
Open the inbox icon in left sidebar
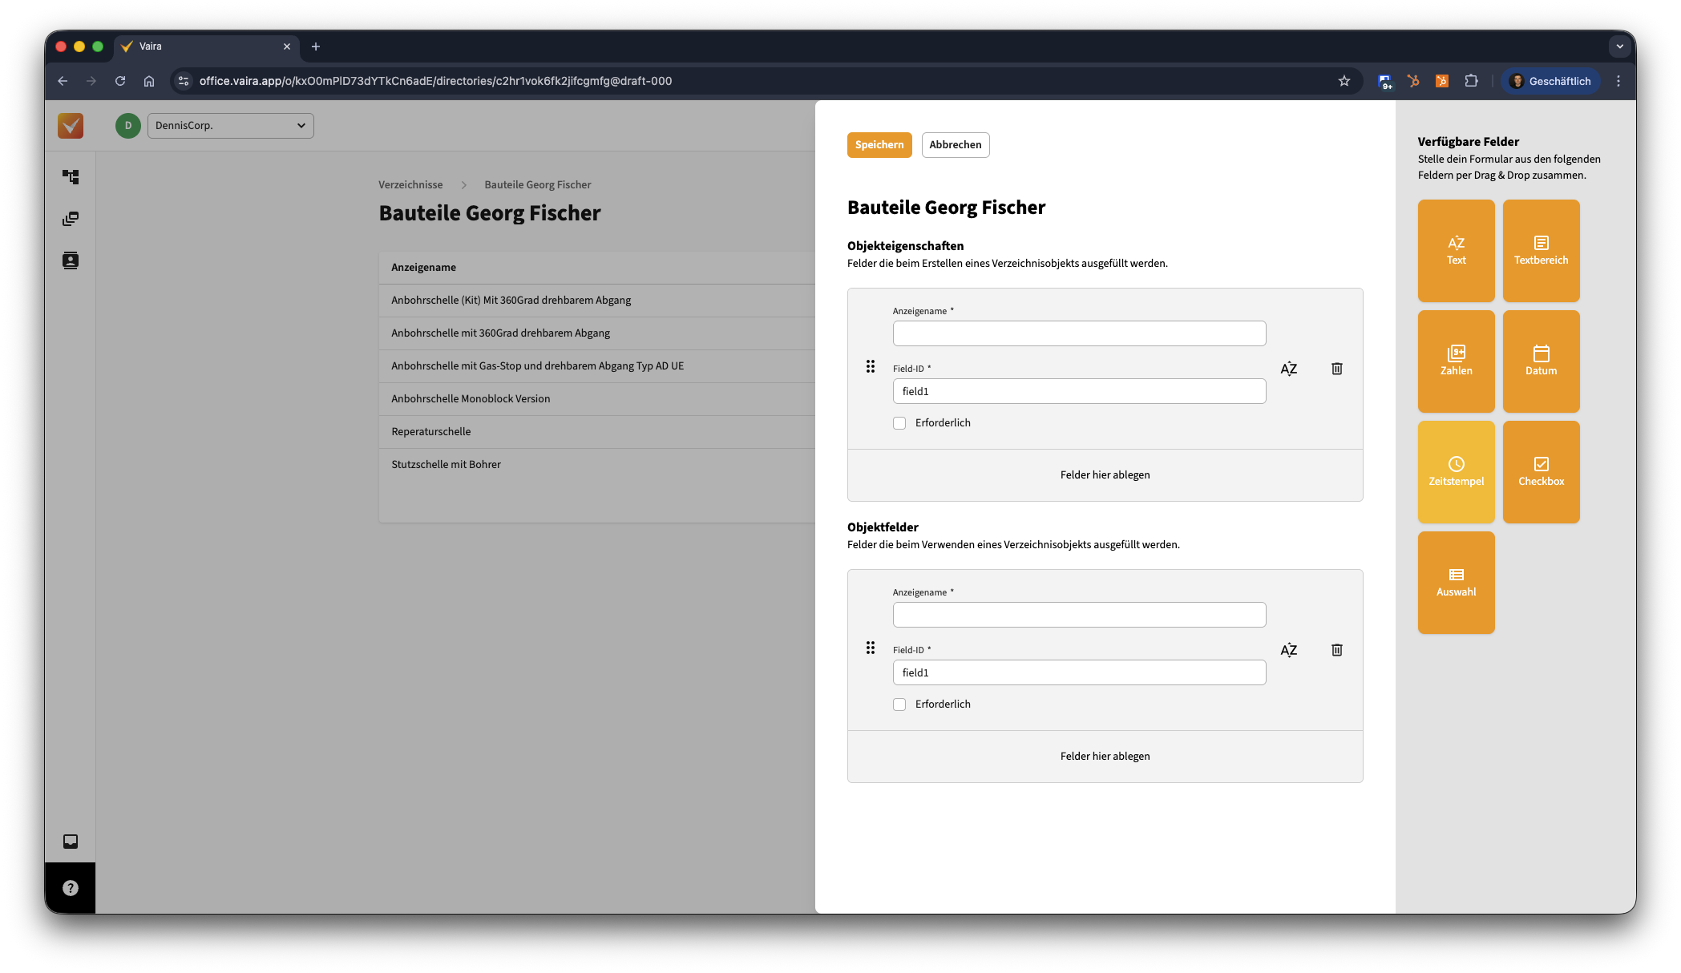pos(71,842)
